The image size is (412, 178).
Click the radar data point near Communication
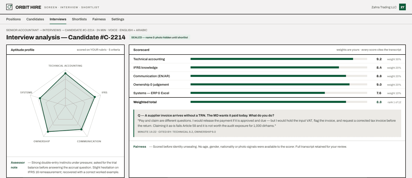click(x=81, y=129)
